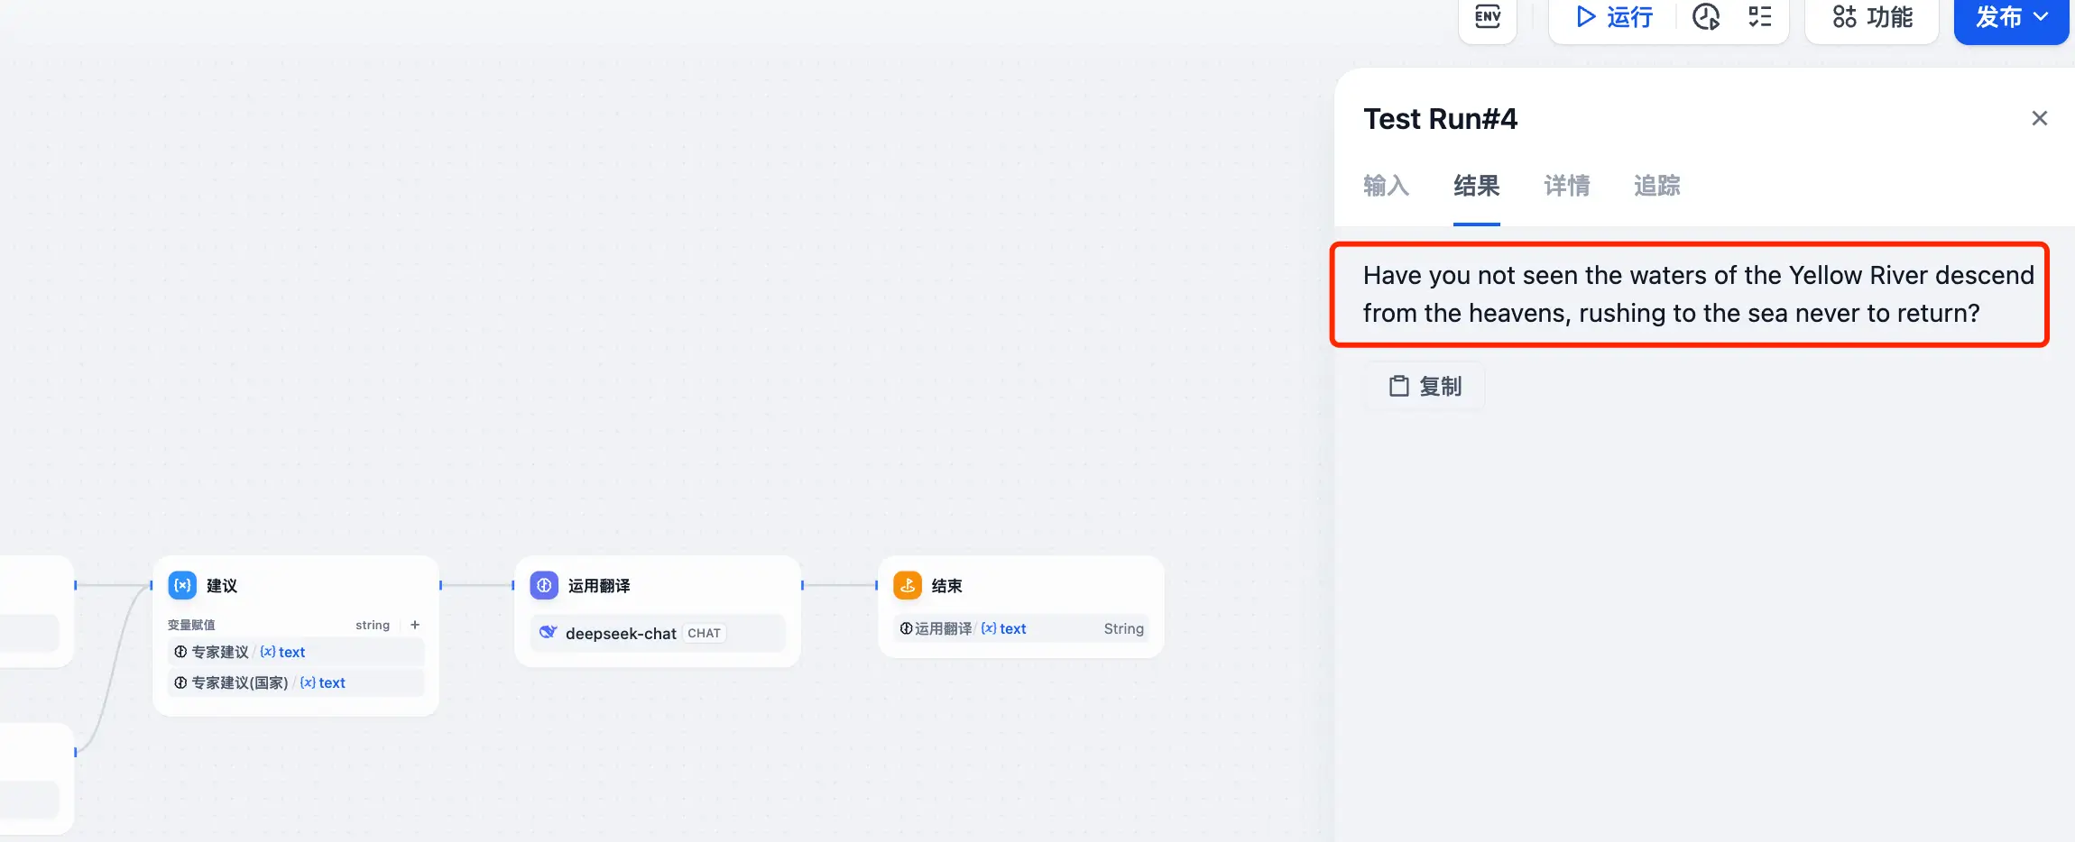This screenshot has height=842, width=2075.
Task: Expand the 发布 publish dropdown
Action: click(x=2011, y=17)
